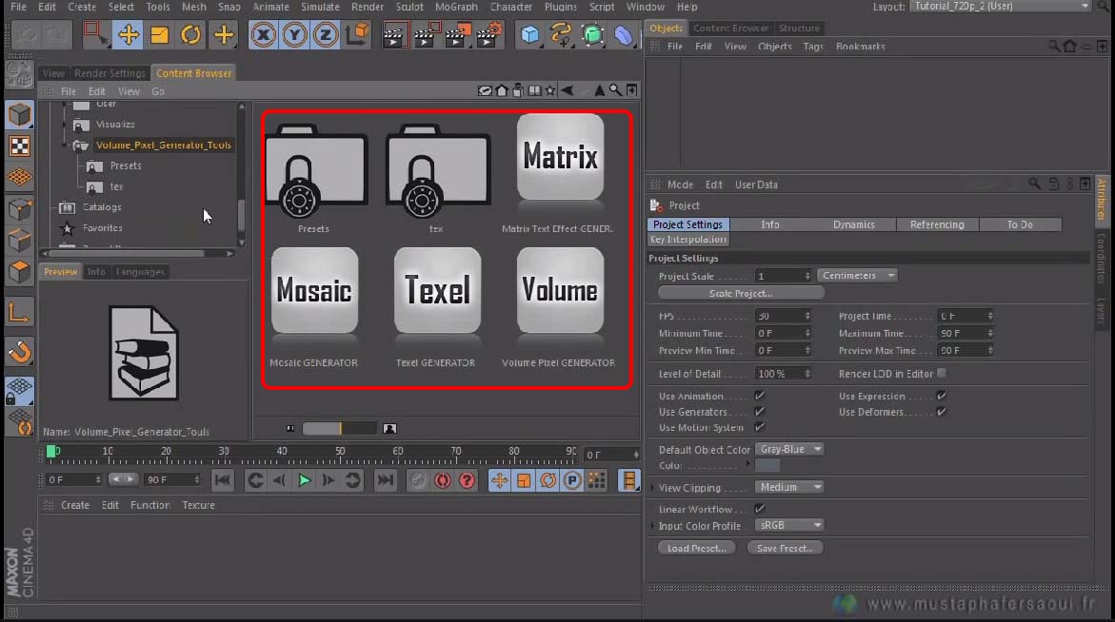Click Save Preset... button
This screenshot has width=1115, height=622.
[x=785, y=548]
